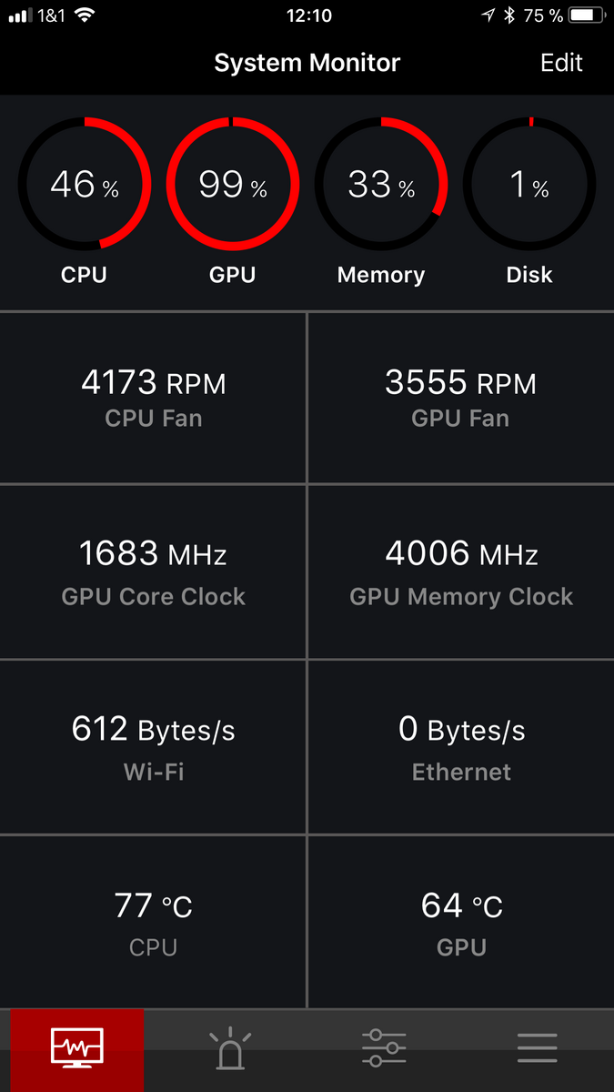Select the Ethernet Bytes/s tile
The height and width of the screenshot is (1092, 614).
(x=460, y=747)
